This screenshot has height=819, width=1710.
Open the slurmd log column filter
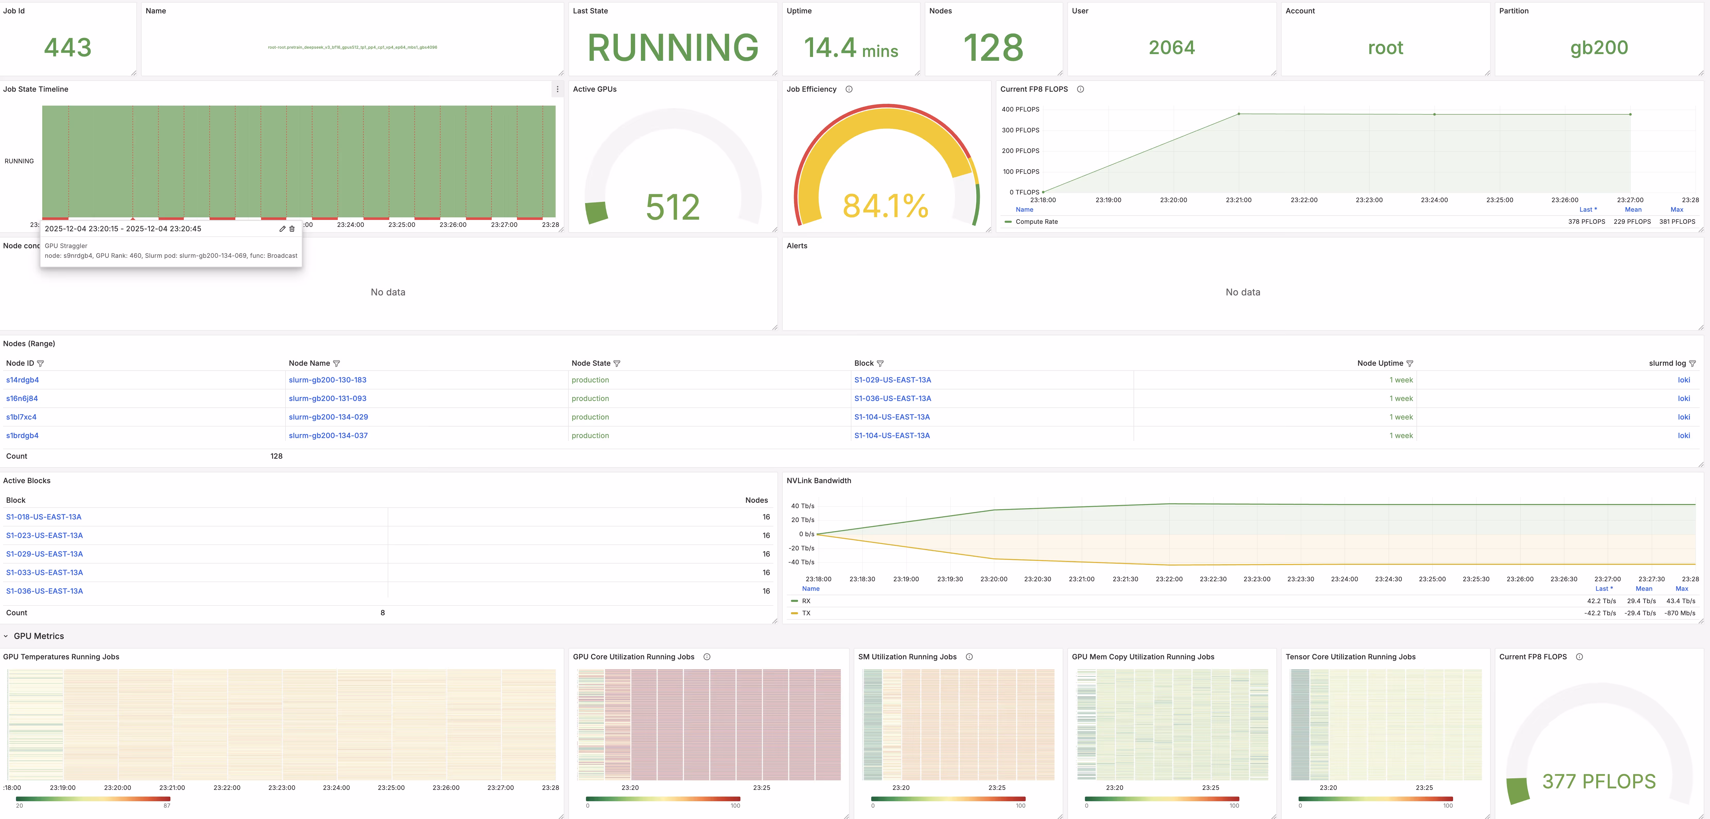tap(1692, 363)
